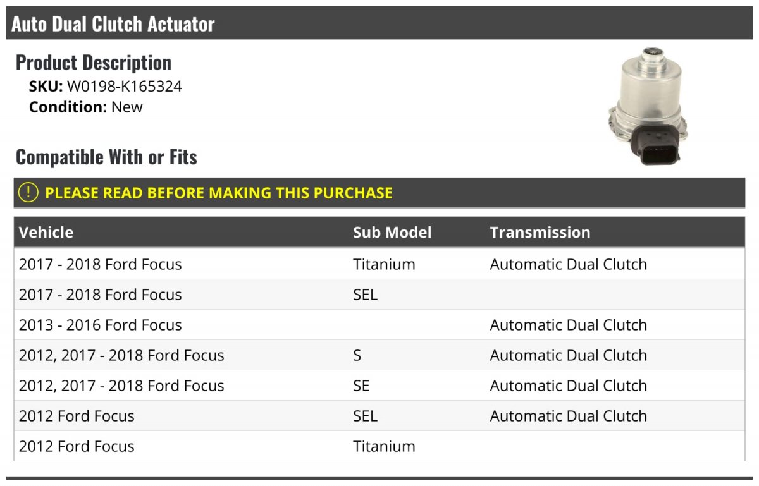The width and height of the screenshot is (759, 486).
Task: Click the Titanium sub model in last row
Action: [x=384, y=446]
